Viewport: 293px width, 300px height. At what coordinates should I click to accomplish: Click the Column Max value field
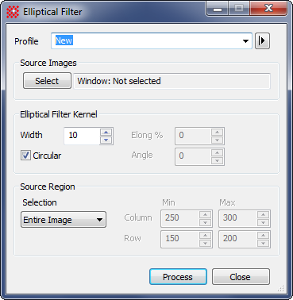[x=238, y=218]
